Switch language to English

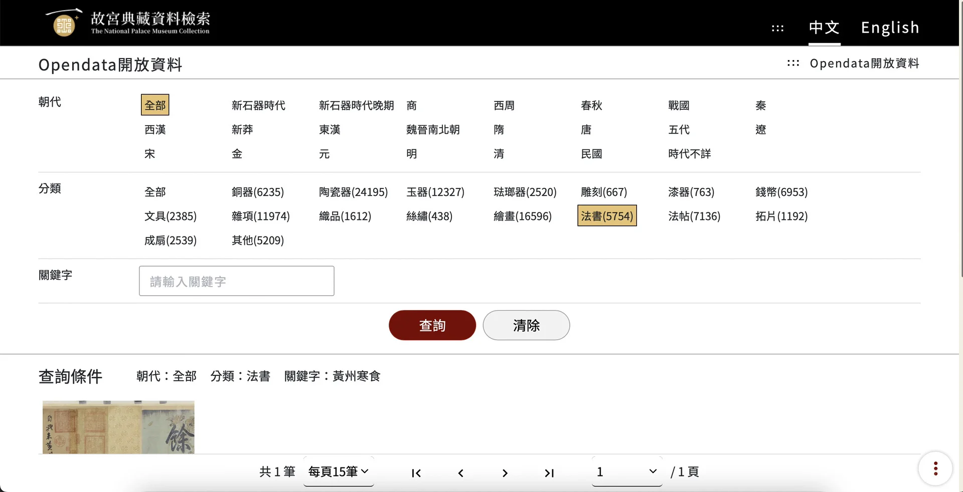[x=890, y=28]
